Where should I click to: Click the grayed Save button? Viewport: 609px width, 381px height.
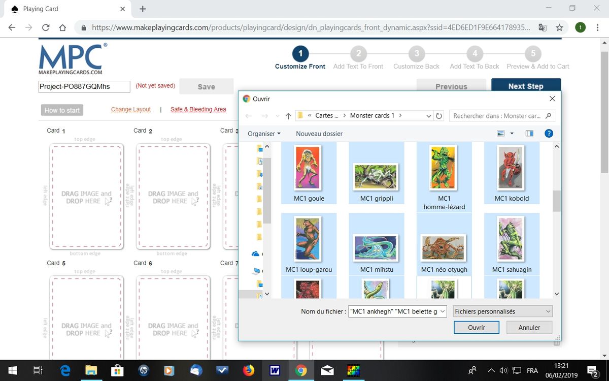tap(207, 87)
